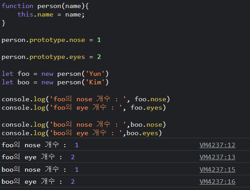Select output row 'boo의 eye 개수 : 2'
Viewport: 250px width, 190px height.
coord(125,181)
